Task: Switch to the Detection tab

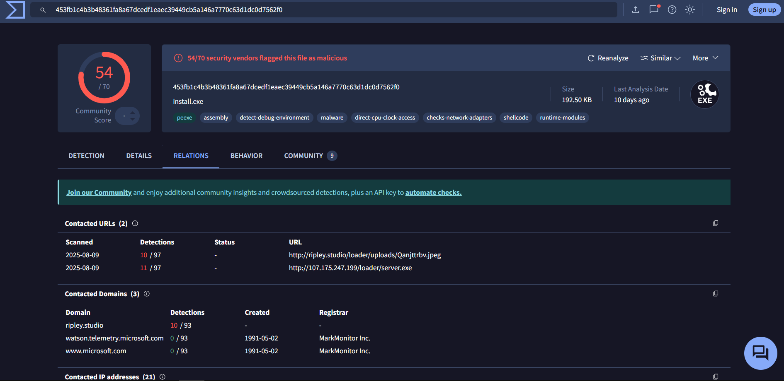Action: (86, 156)
